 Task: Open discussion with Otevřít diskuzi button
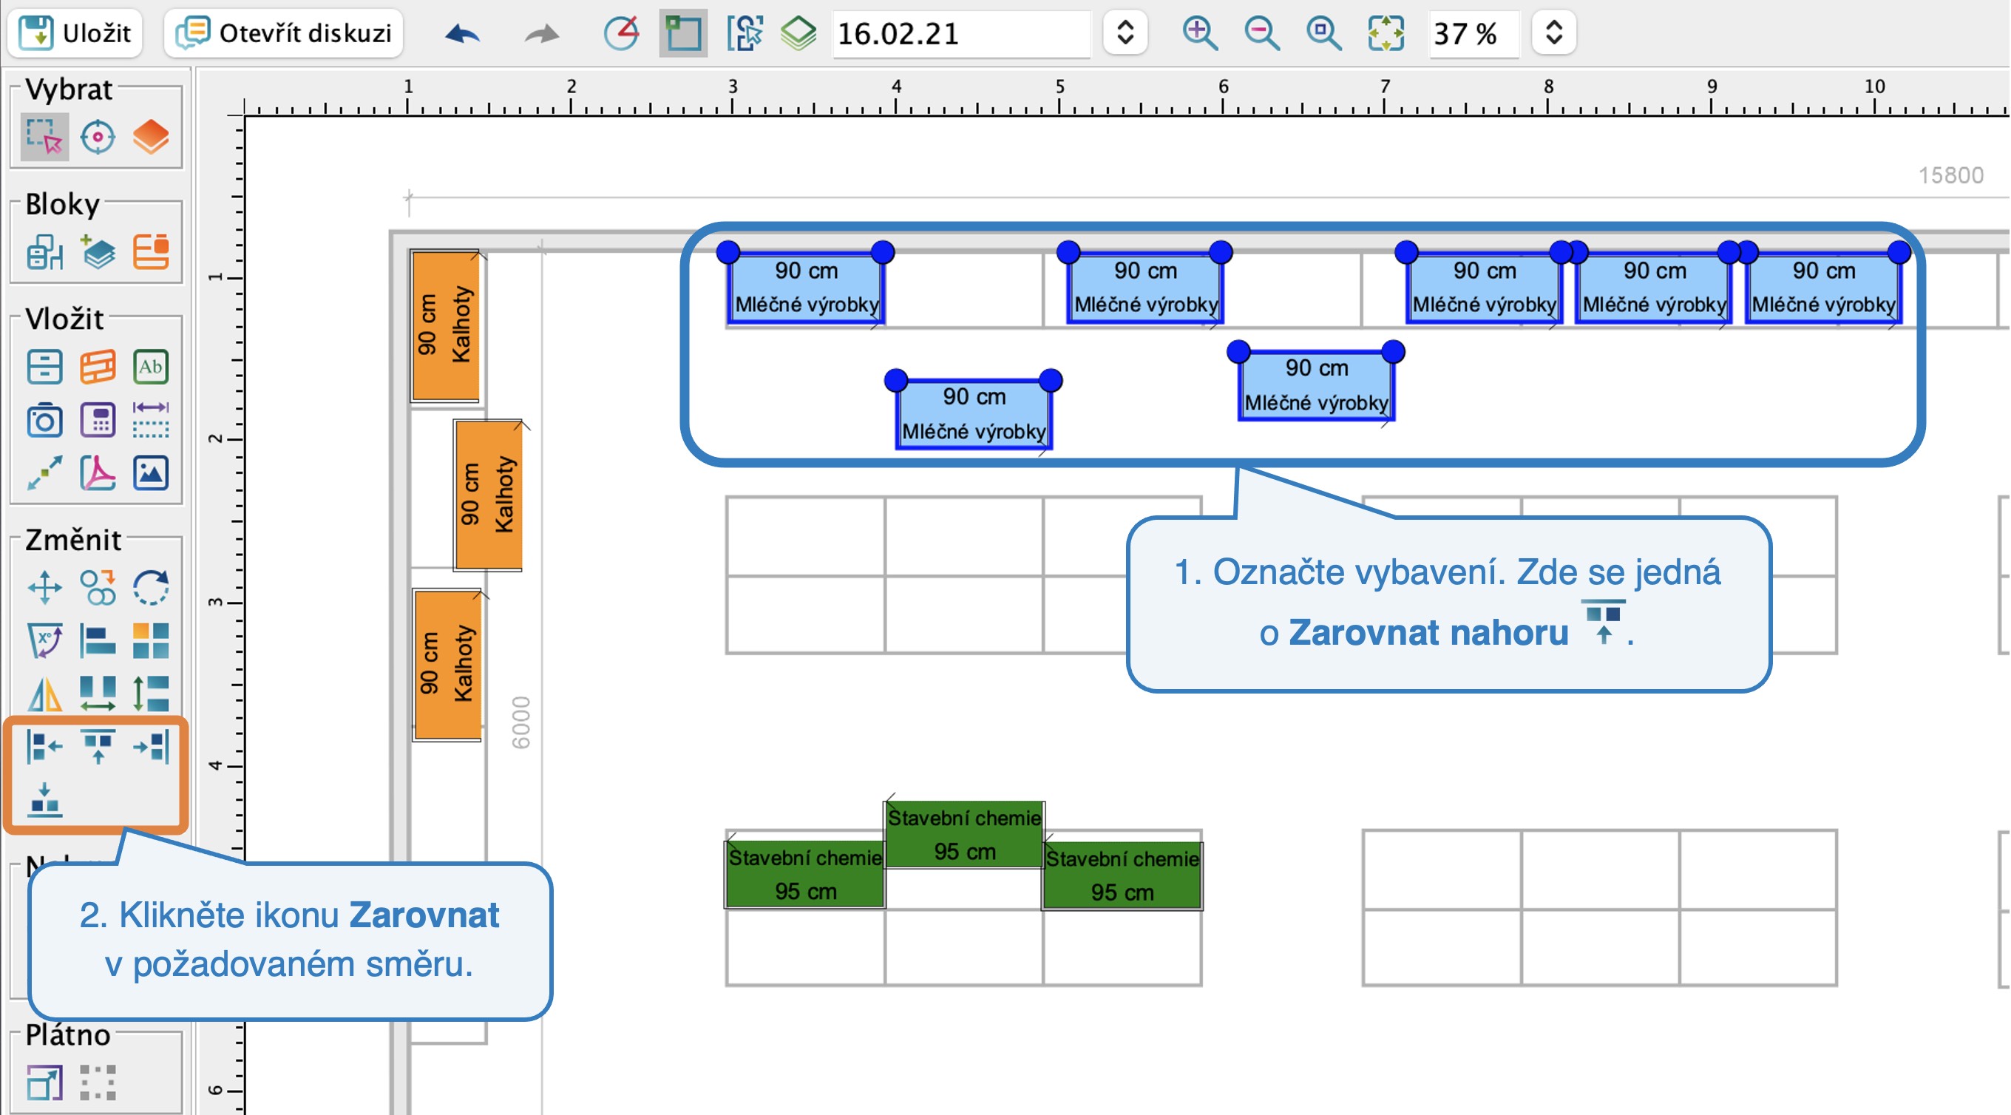(283, 33)
